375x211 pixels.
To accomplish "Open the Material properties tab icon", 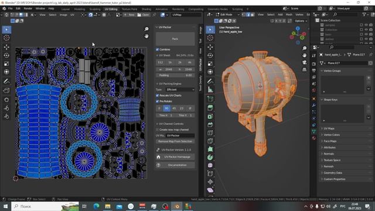I will [314, 138].
